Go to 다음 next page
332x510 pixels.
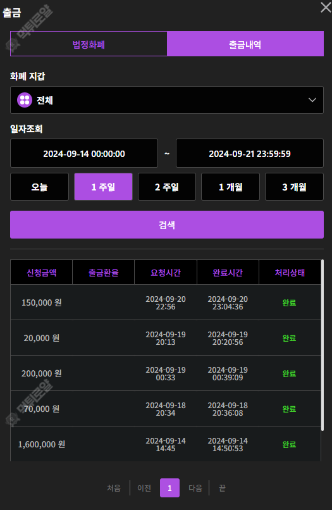(x=195, y=488)
